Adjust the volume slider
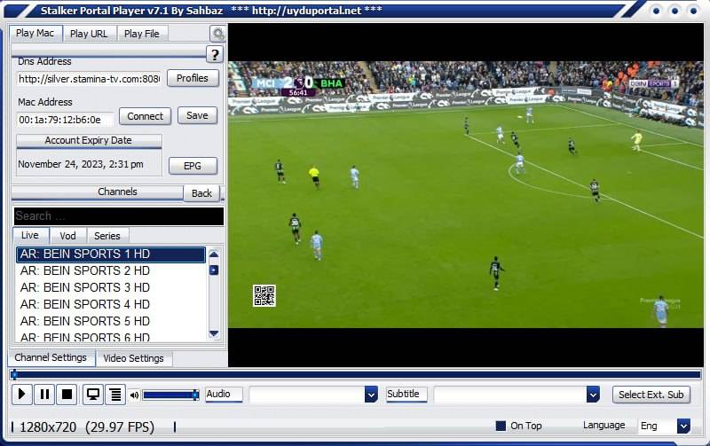This screenshot has height=446, width=710. [170, 395]
